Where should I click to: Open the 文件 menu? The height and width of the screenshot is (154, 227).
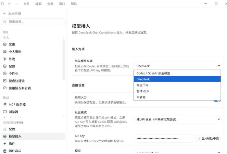[x=27, y=4]
